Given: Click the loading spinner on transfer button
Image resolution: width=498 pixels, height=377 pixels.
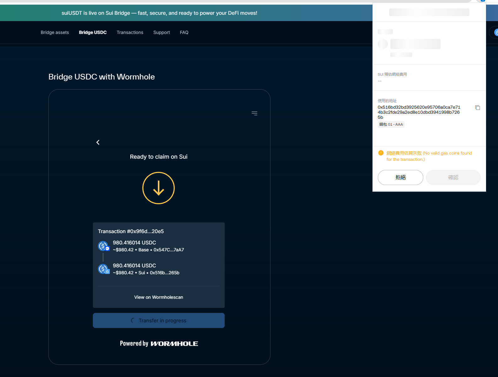Looking at the screenshot, I should (x=133, y=320).
